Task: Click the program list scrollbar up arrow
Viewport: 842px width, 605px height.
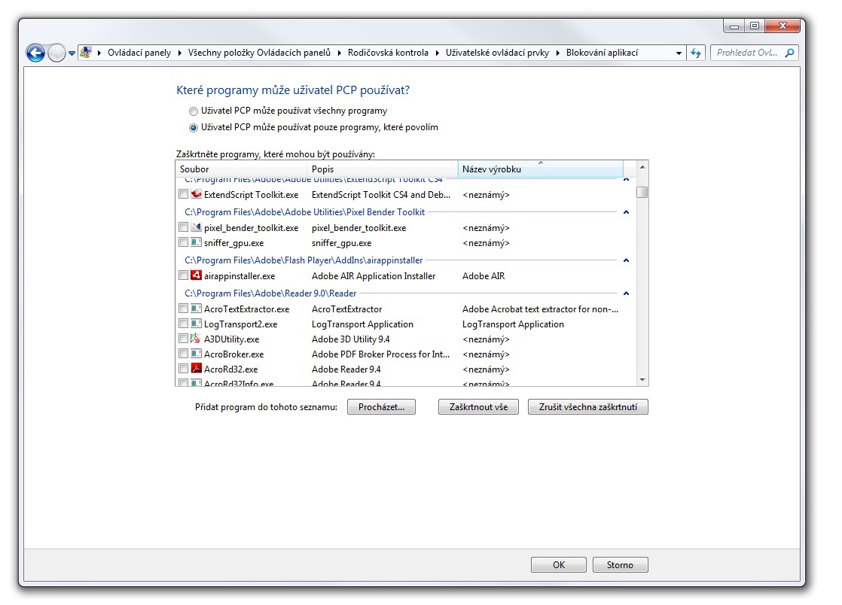Action: (x=642, y=167)
